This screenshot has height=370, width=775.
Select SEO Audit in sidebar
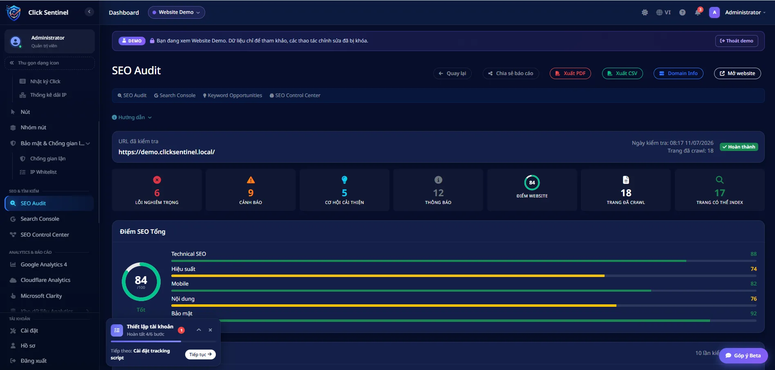49,203
